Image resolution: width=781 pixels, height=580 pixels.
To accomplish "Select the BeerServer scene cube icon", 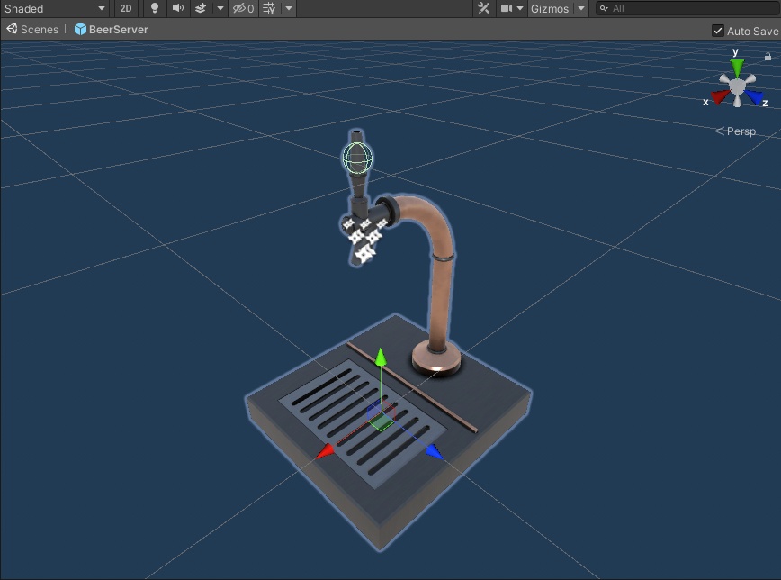I will pos(80,29).
